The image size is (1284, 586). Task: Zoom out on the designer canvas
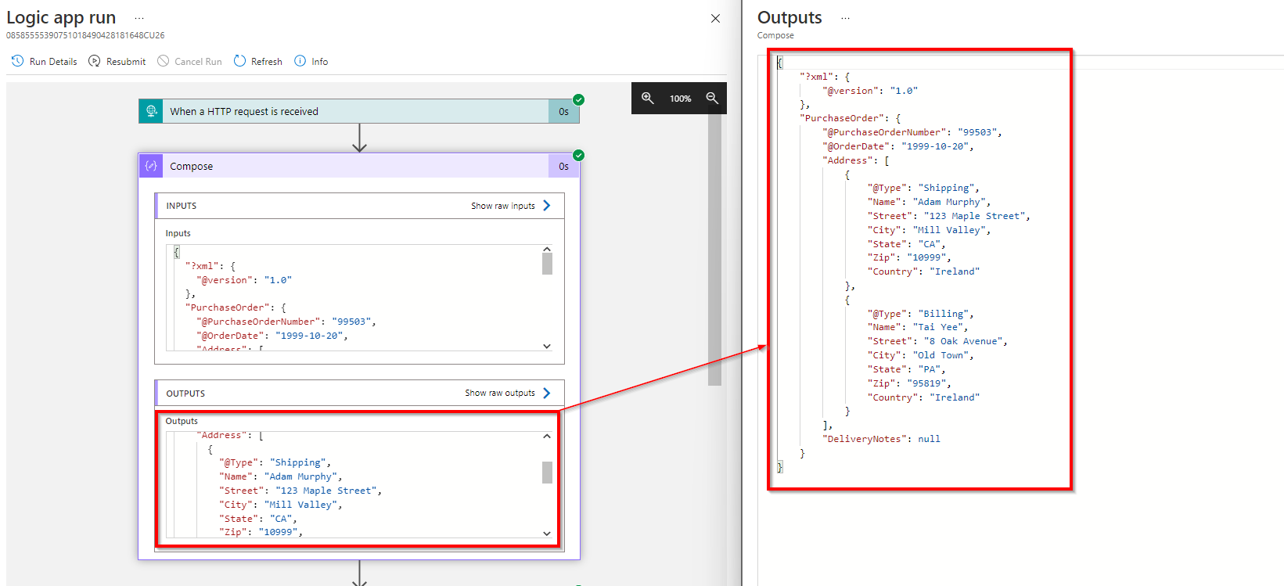coord(712,98)
